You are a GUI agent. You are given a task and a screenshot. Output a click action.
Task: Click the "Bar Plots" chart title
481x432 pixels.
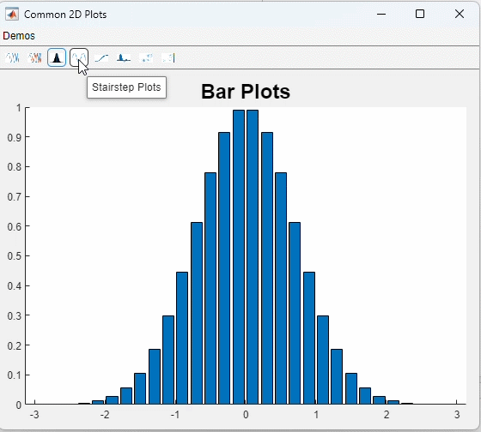coord(246,91)
